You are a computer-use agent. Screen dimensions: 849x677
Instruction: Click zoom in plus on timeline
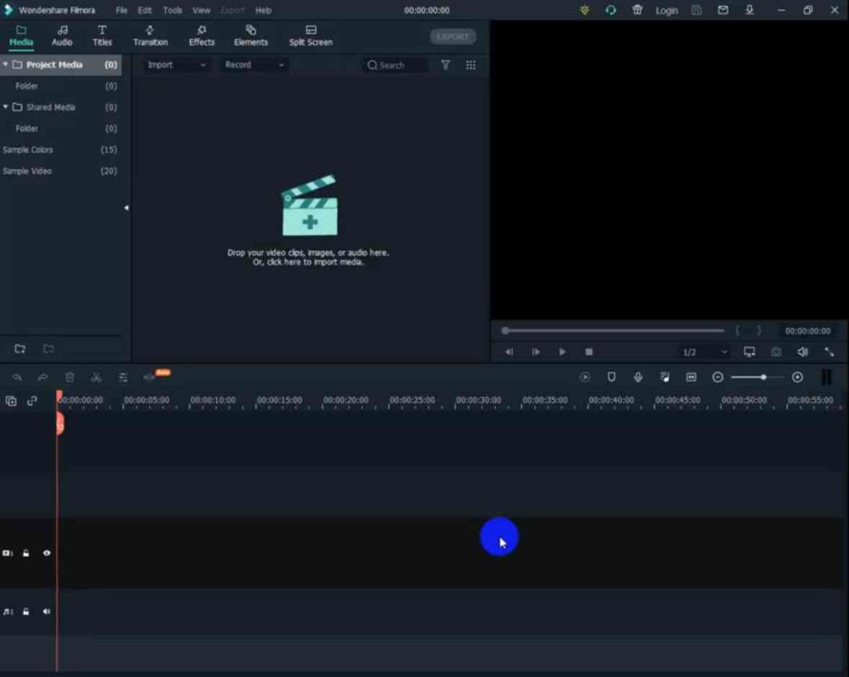click(x=797, y=377)
